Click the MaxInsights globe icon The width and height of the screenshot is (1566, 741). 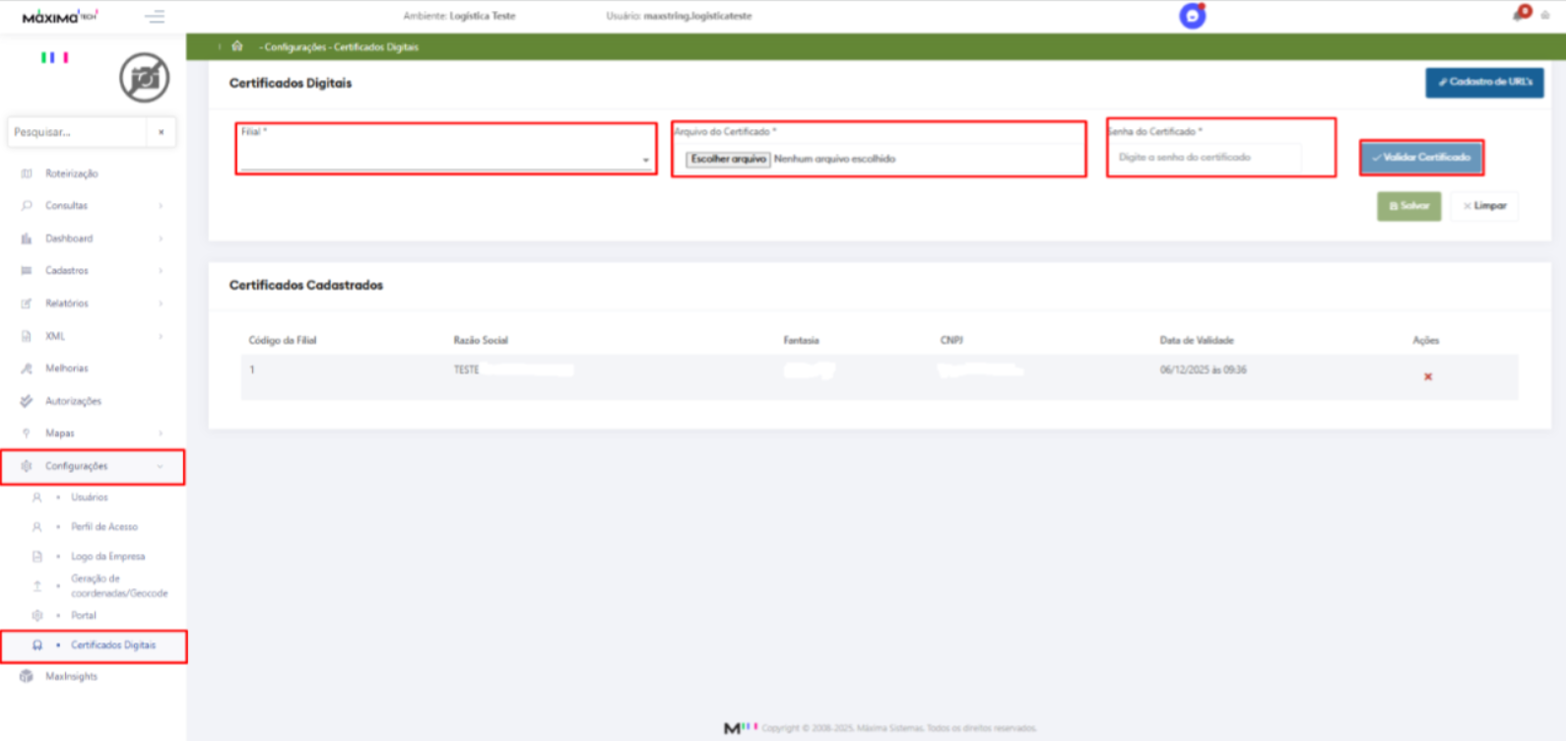click(x=27, y=677)
